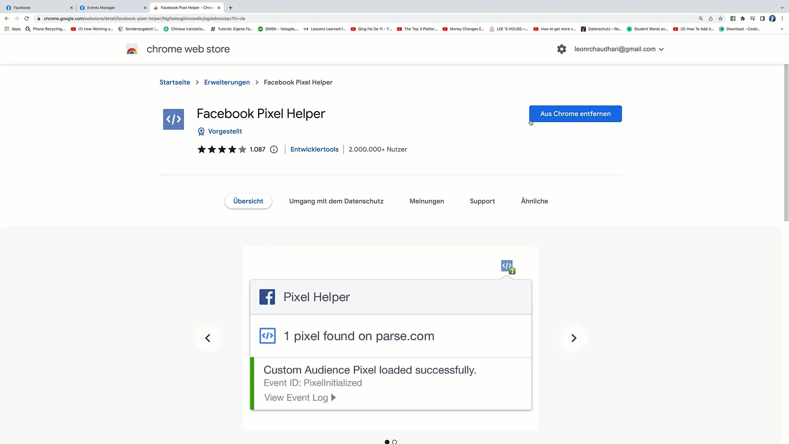Open the Download - Cooki... bookmark
Image resolution: width=789 pixels, height=444 pixels.
point(740,29)
